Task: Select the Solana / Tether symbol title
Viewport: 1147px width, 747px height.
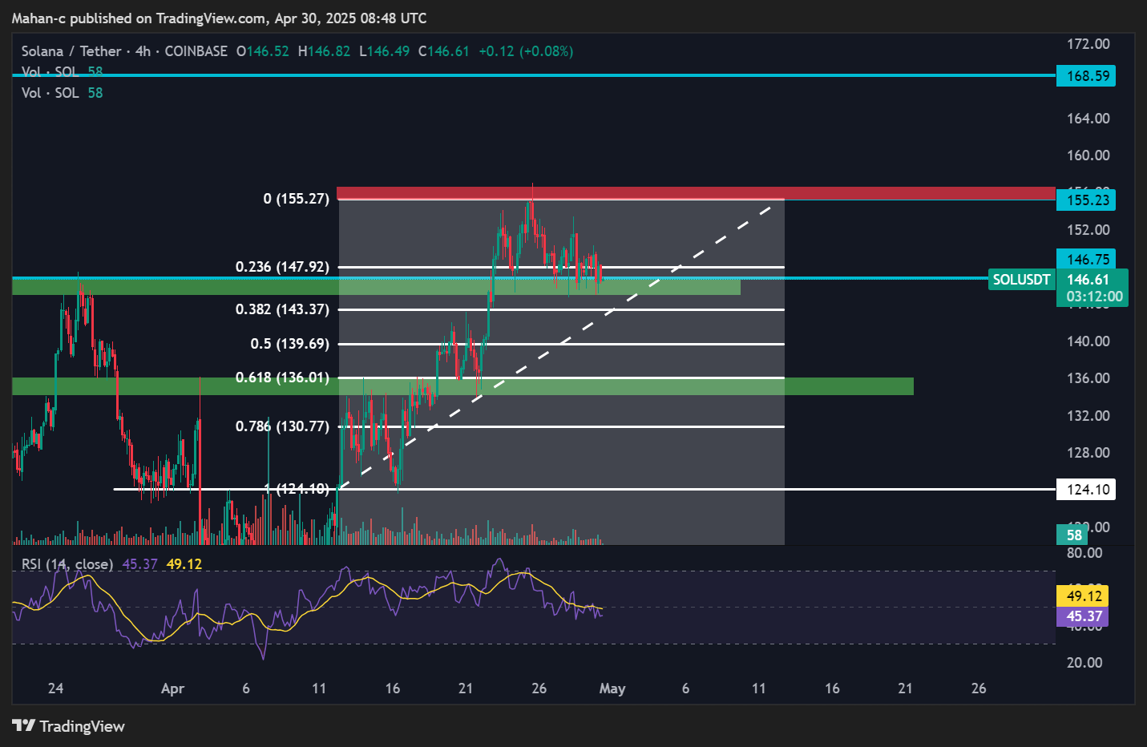Action: [71, 51]
